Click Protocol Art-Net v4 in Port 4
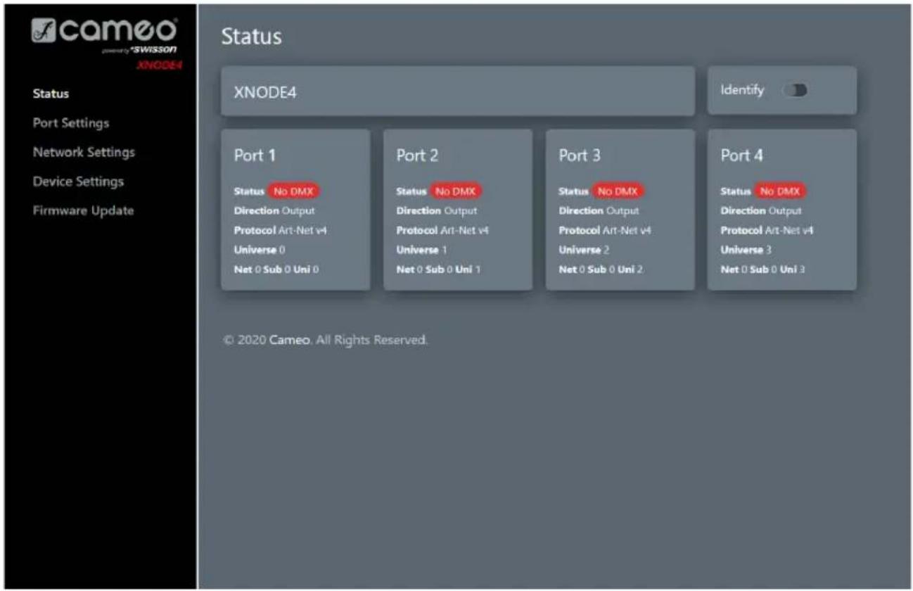 coord(767,230)
